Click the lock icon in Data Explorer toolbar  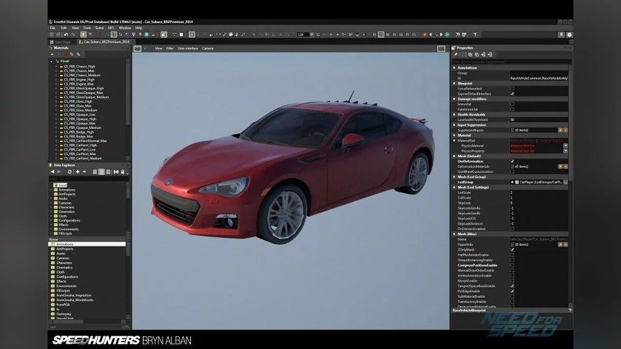tap(123, 172)
